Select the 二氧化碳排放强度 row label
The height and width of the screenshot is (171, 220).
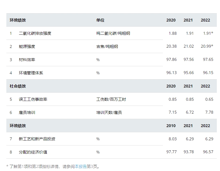(35, 33)
